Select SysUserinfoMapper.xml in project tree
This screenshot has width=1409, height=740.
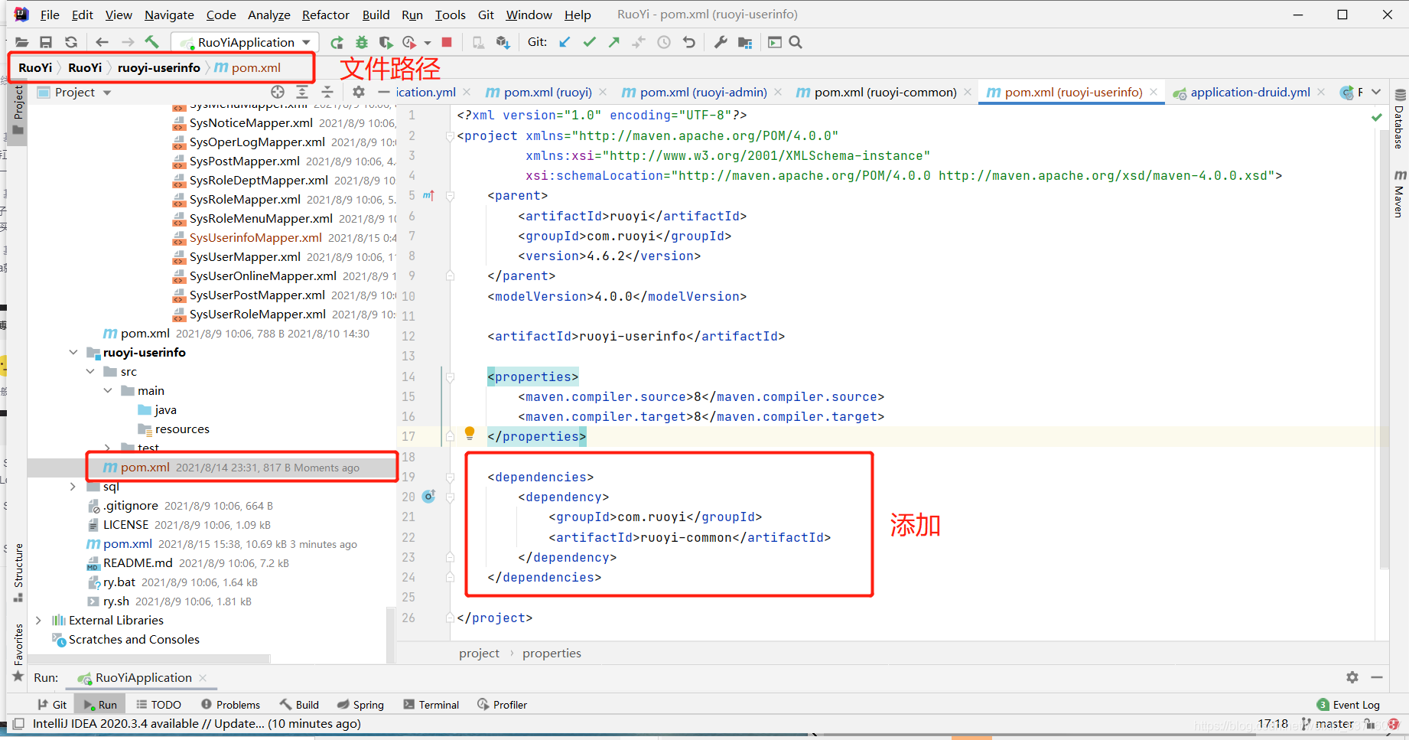(255, 237)
